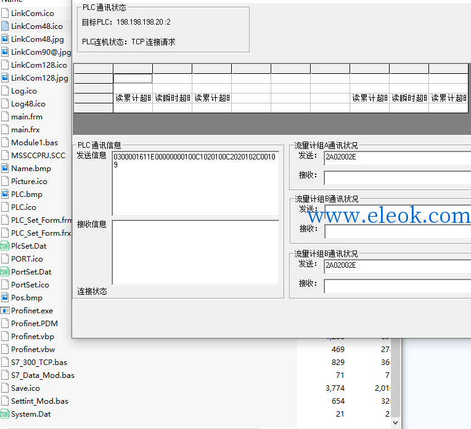The image size is (471, 429).
Task: Click the Profinet.vbp project file icon
Action: [x=5, y=336]
